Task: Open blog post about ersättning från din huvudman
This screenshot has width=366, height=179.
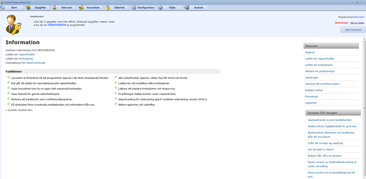Action: point(331,134)
